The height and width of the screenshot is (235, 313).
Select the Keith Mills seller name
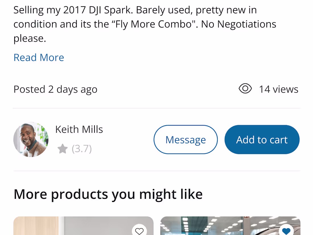(x=79, y=129)
